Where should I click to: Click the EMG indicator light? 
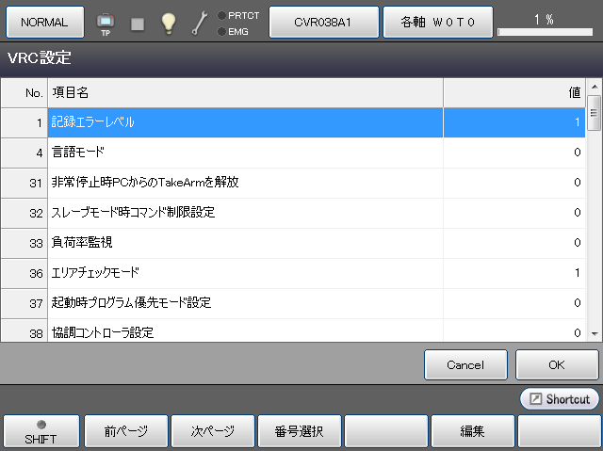pos(221,31)
